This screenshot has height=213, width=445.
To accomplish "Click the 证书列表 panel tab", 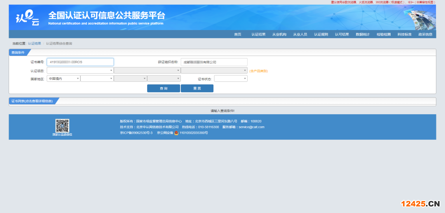I will point(33,101).
